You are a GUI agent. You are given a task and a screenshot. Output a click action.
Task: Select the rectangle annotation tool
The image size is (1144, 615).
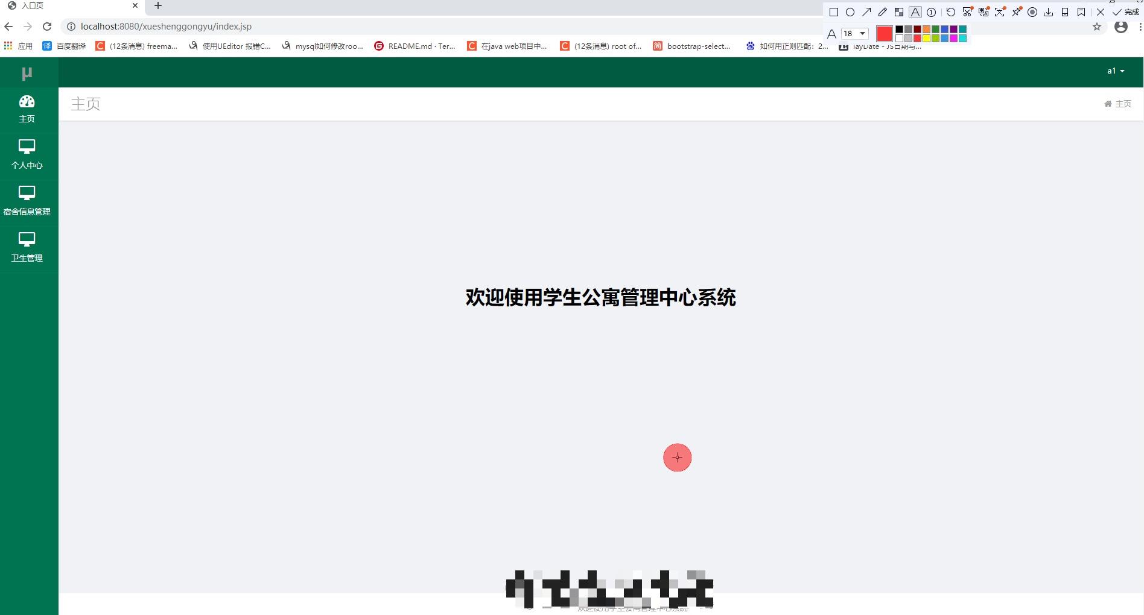(834, 12)
